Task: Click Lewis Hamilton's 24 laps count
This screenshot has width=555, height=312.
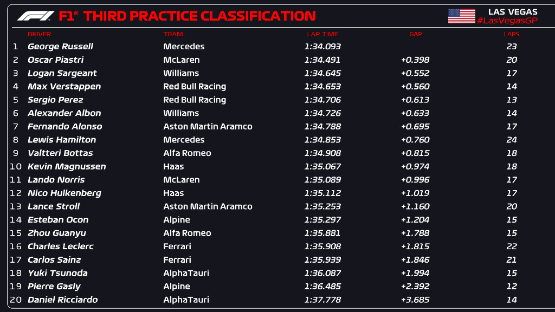Action: coord(511,140)
